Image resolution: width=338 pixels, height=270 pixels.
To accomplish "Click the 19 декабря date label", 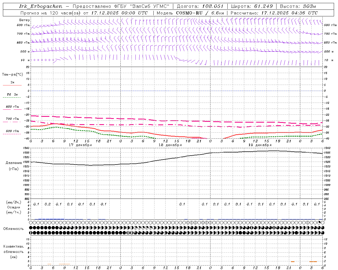I will pos(260,145).
